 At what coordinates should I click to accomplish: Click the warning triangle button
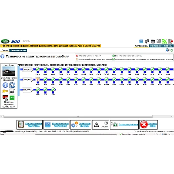click(100, 124)
